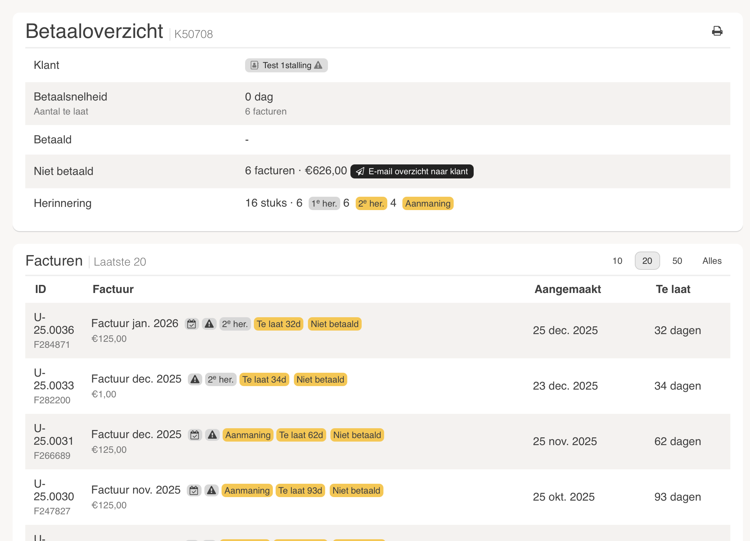Click the warning icon on invoice U-25.0033
This screenshot has width=750, height=541.
point(195,379)
